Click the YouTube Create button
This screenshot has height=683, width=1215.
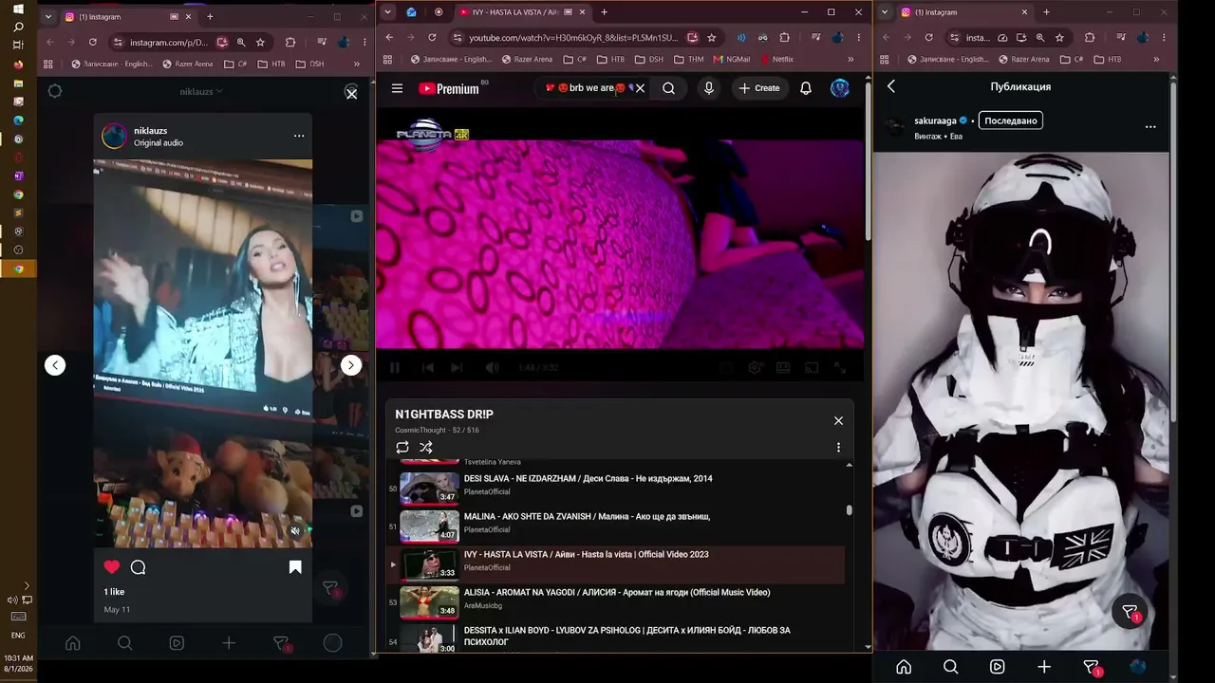click(759, 88)
